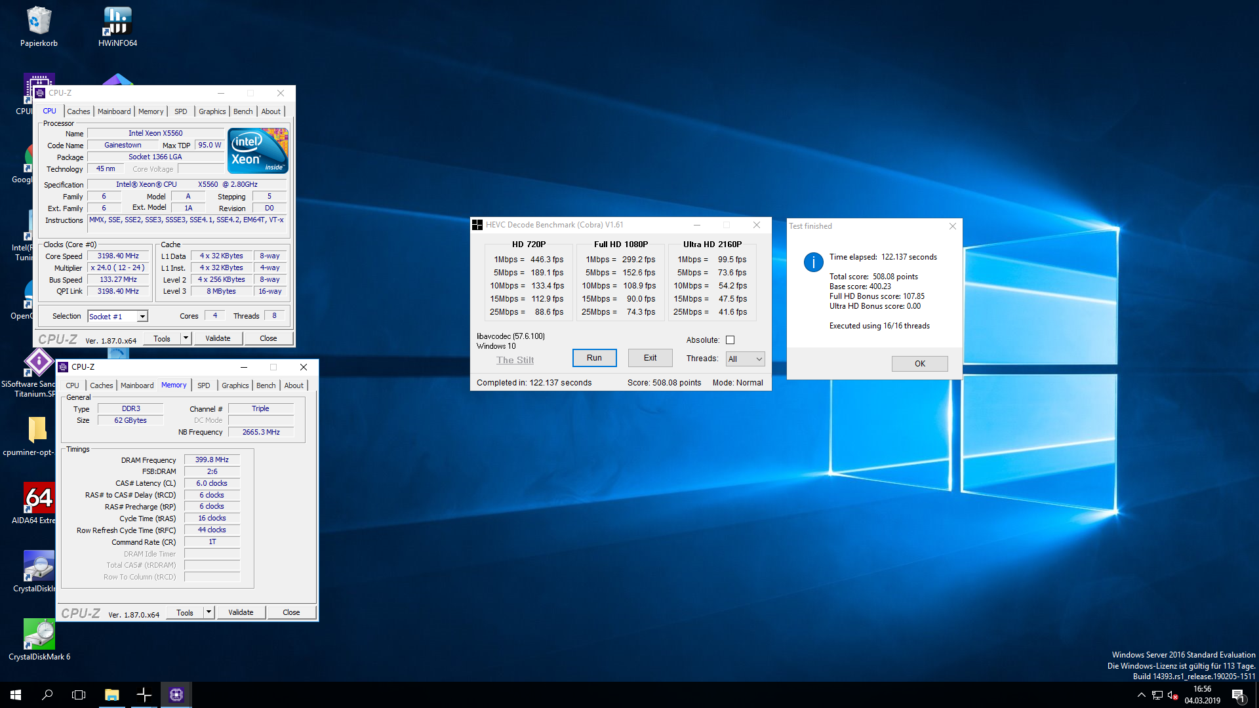Click the Level 3 cache value 8 MBytes
Image resolution: width=1259 pixels, height=708 pixels.
(x=222, y=292)
